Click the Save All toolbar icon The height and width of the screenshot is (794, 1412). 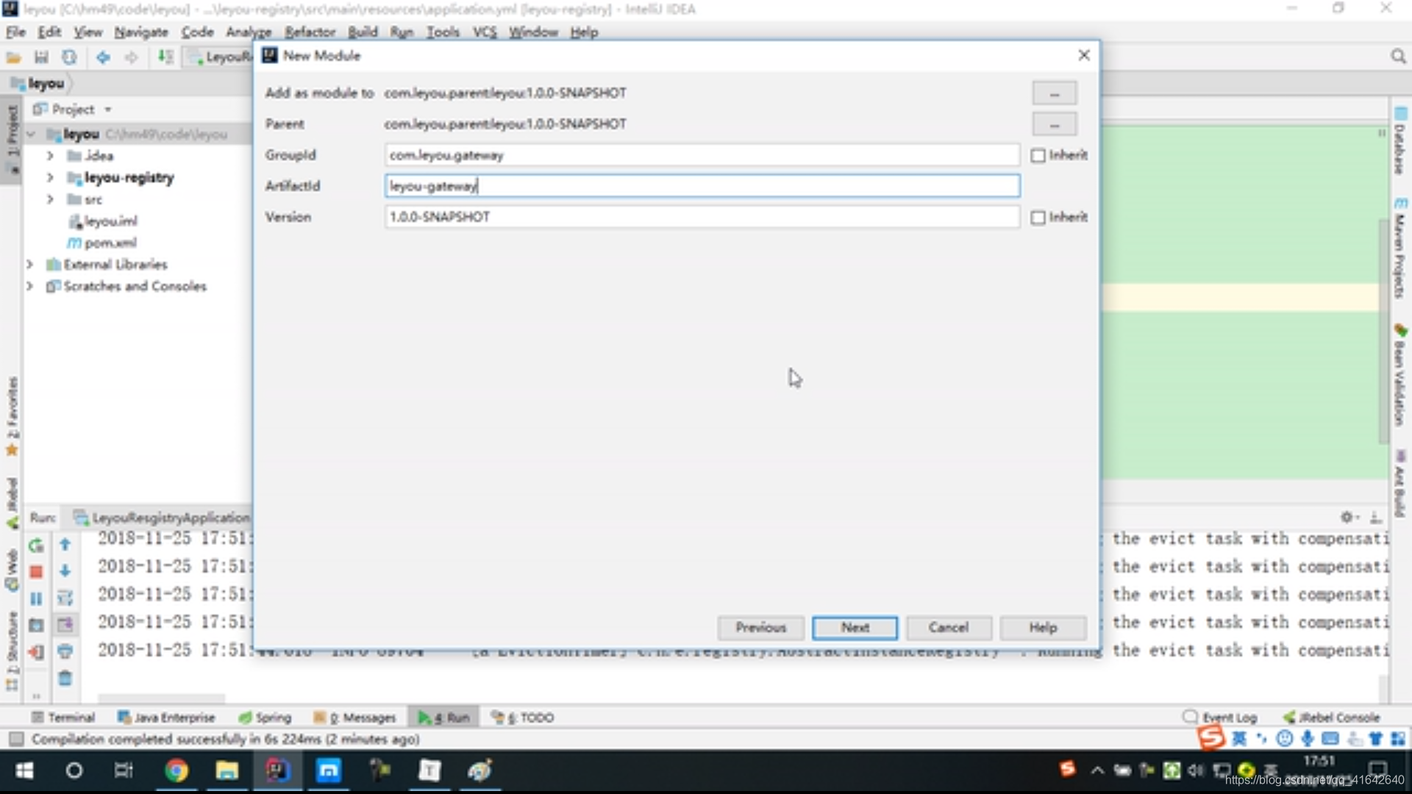pos(41,57)
